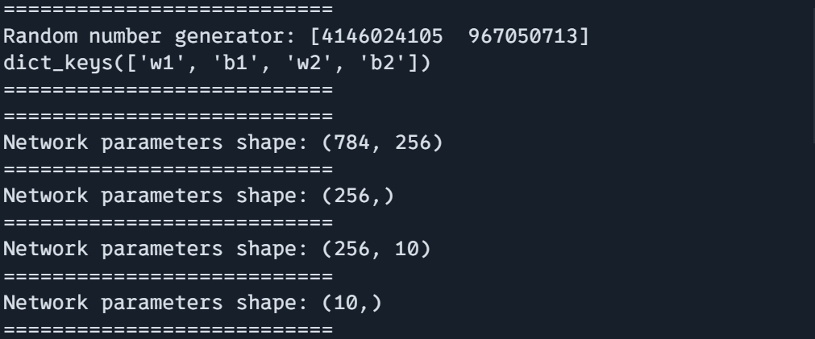Click the (256,) shape tuple

coord(358,196)
